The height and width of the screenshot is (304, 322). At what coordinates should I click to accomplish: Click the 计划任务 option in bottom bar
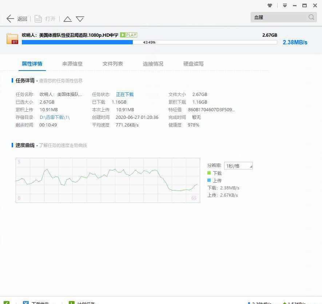(x=86, y=303)
